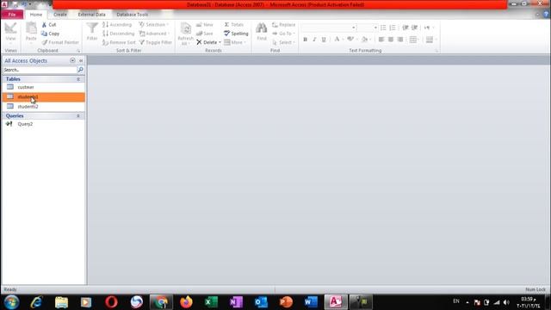The image size is (551, 310).
Task: Click the Paste clipboard icon
Action: [x=31, y=28]
